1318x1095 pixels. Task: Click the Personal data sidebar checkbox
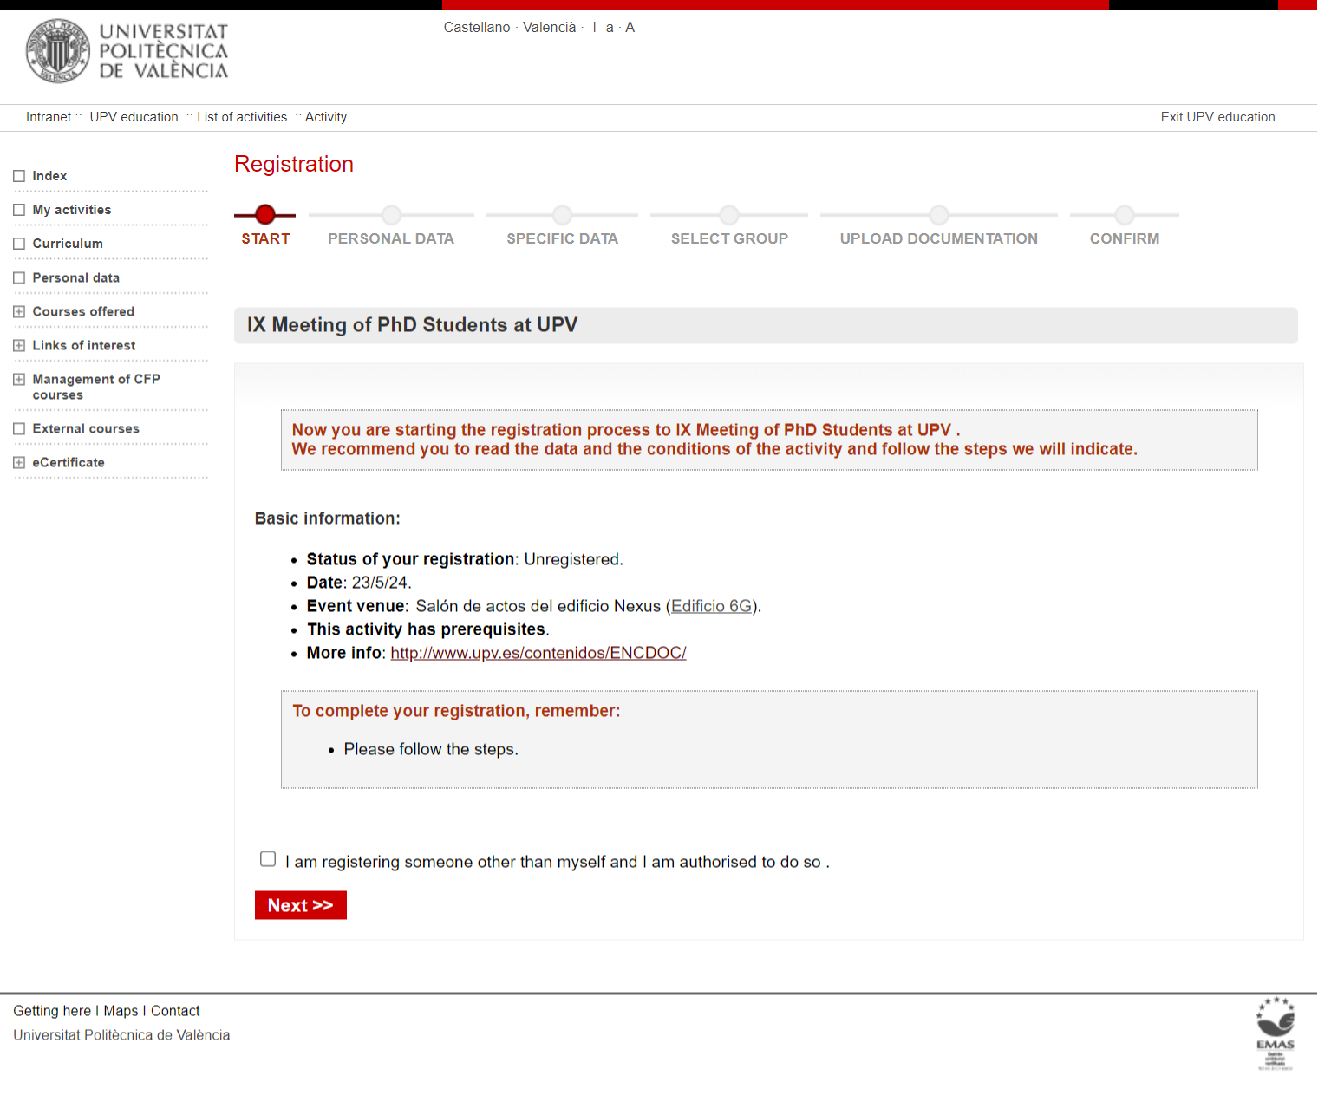(19, 277)
